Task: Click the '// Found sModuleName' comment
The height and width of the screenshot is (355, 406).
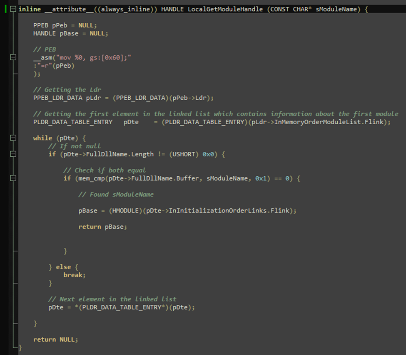Action: pyautogui.click(x=116, y=195)
